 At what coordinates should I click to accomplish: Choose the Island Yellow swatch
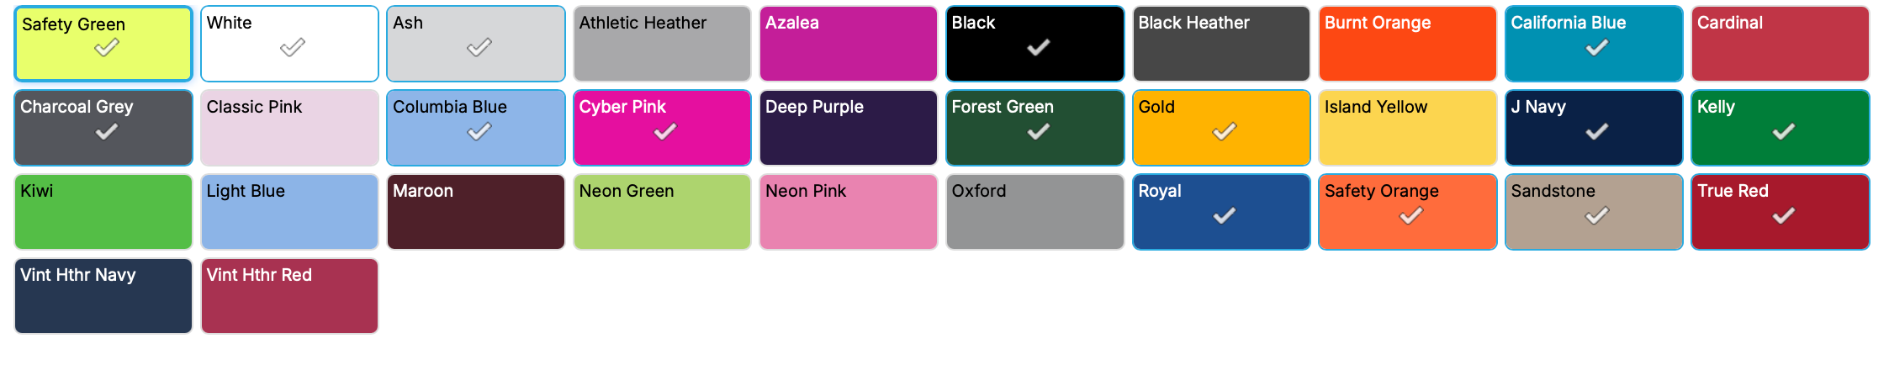1407,128
